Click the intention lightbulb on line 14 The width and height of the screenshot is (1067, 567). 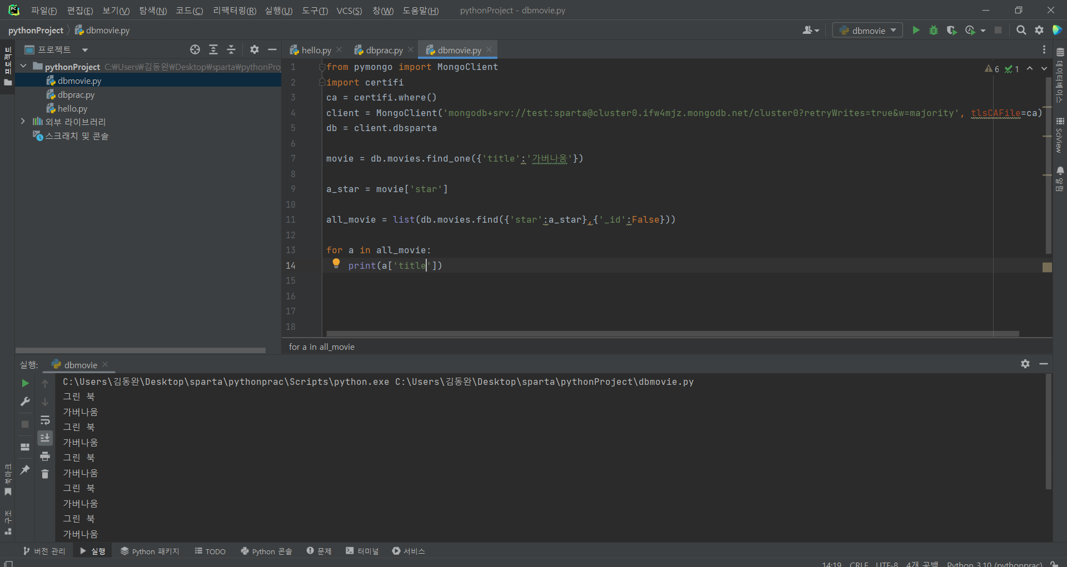[336, 264]
